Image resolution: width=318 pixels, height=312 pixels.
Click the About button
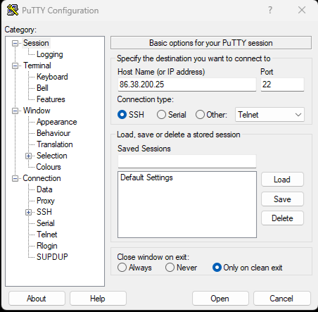[37, 299]
